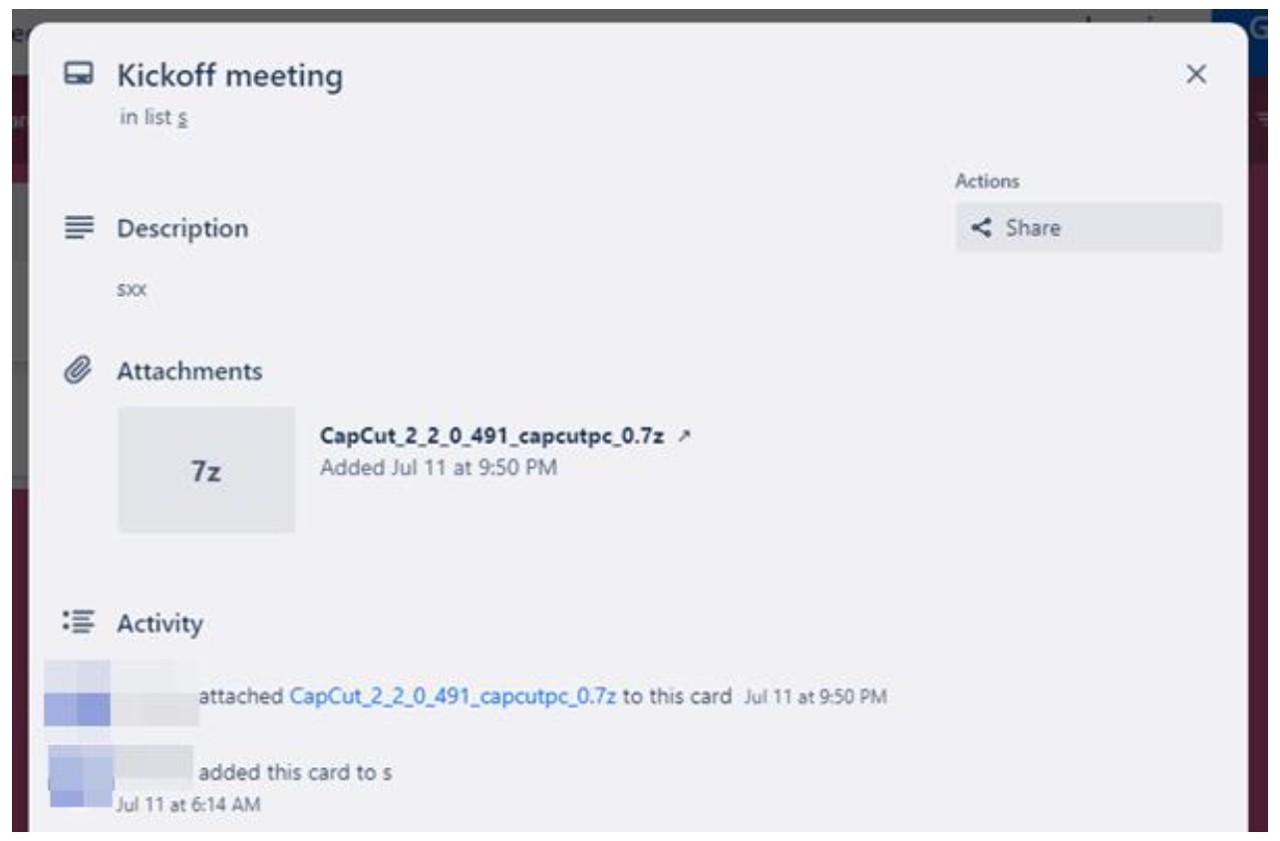Click the CapCut 7z link in Activity

[x=453, y=697]
